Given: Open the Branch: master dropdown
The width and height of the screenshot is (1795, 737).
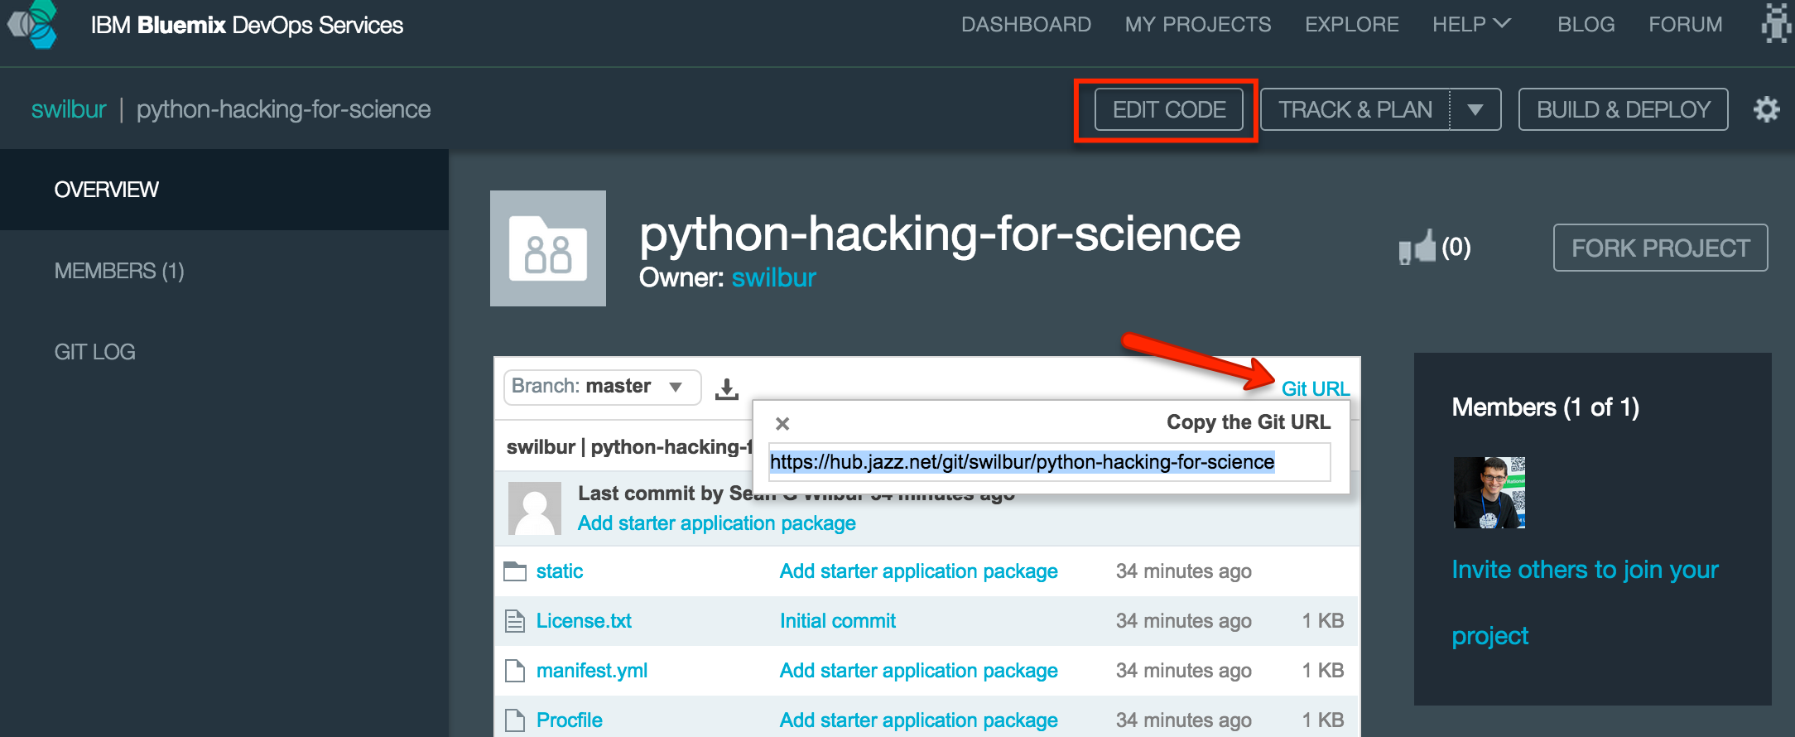Looking at the screenshot, I should (x=602, y=387).
